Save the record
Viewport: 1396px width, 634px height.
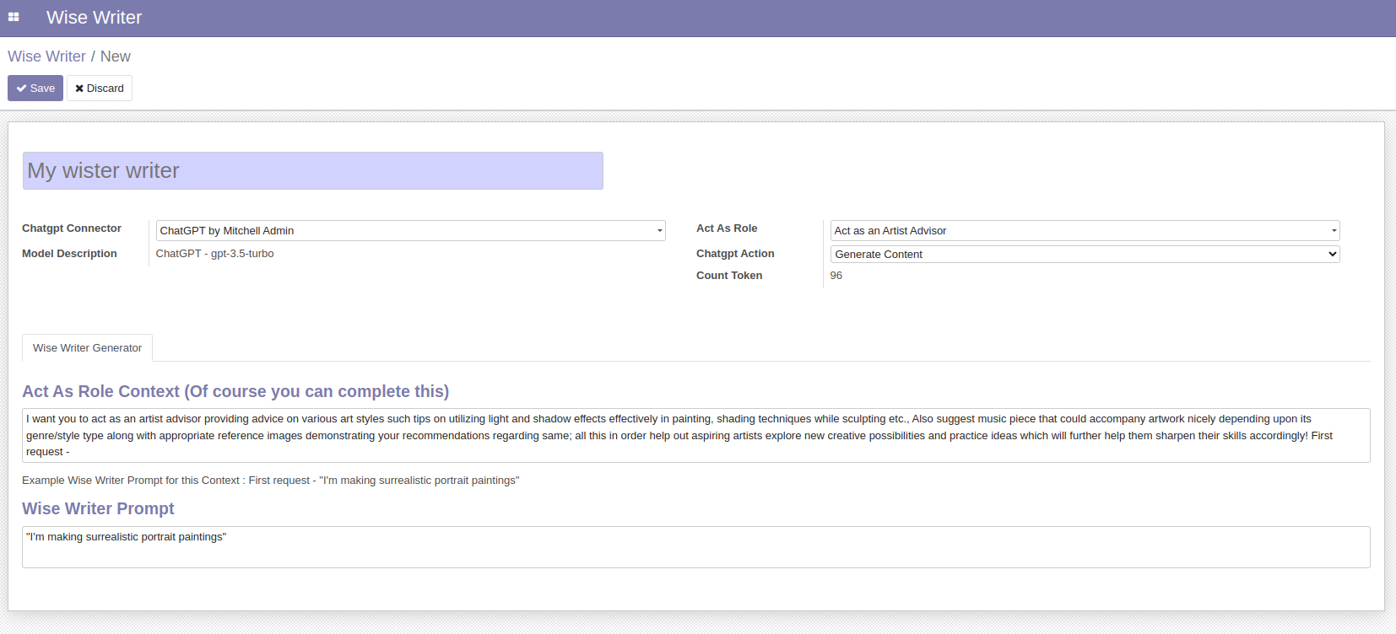tap(35, 88)
